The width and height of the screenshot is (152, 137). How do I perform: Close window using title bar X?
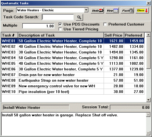point(149,3)
